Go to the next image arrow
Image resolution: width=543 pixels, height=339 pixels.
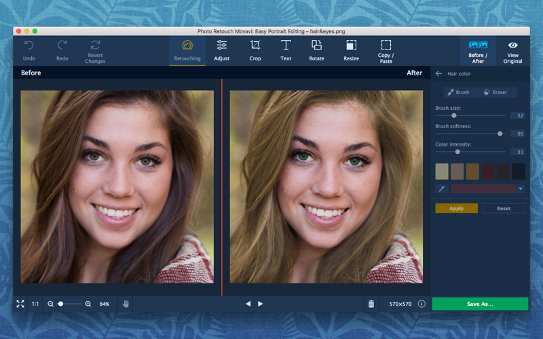(x=261, y=304)
